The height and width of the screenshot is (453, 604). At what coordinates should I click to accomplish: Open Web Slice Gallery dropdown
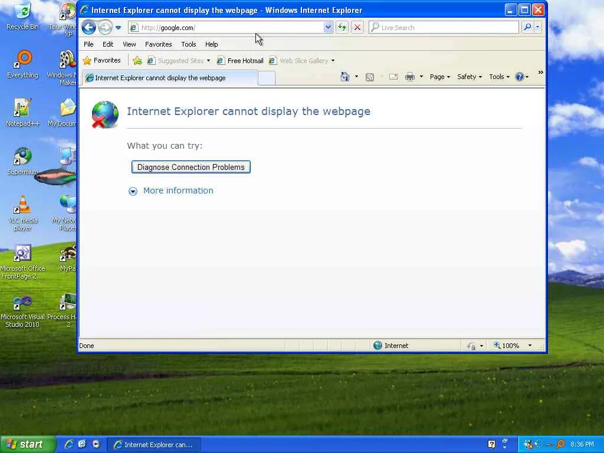(301, 61)
